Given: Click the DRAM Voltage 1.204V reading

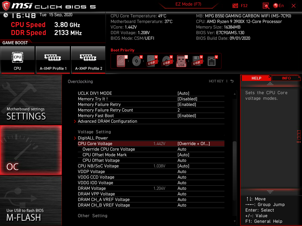Looking at the screenshot, I should (159, 188).
